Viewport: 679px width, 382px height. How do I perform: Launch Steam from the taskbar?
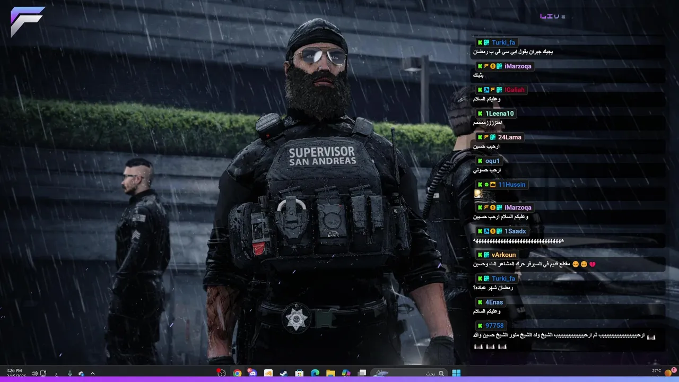[x=283, y=374]
